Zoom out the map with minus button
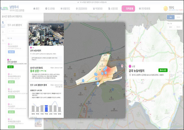This screenshot has width=184, height=130. click(x=181, y=93)
